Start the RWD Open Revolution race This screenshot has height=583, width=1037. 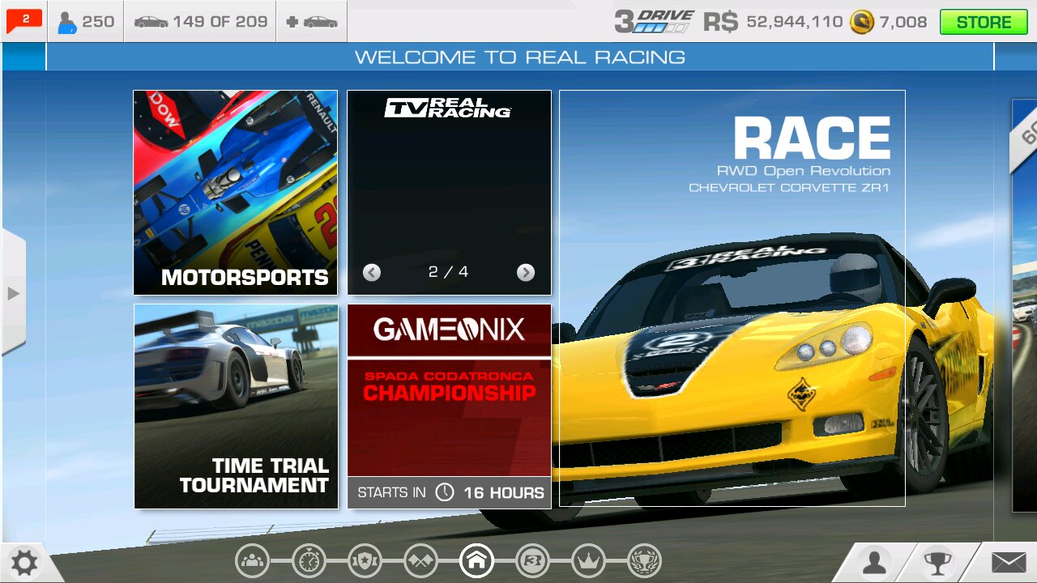pos(732,298)
